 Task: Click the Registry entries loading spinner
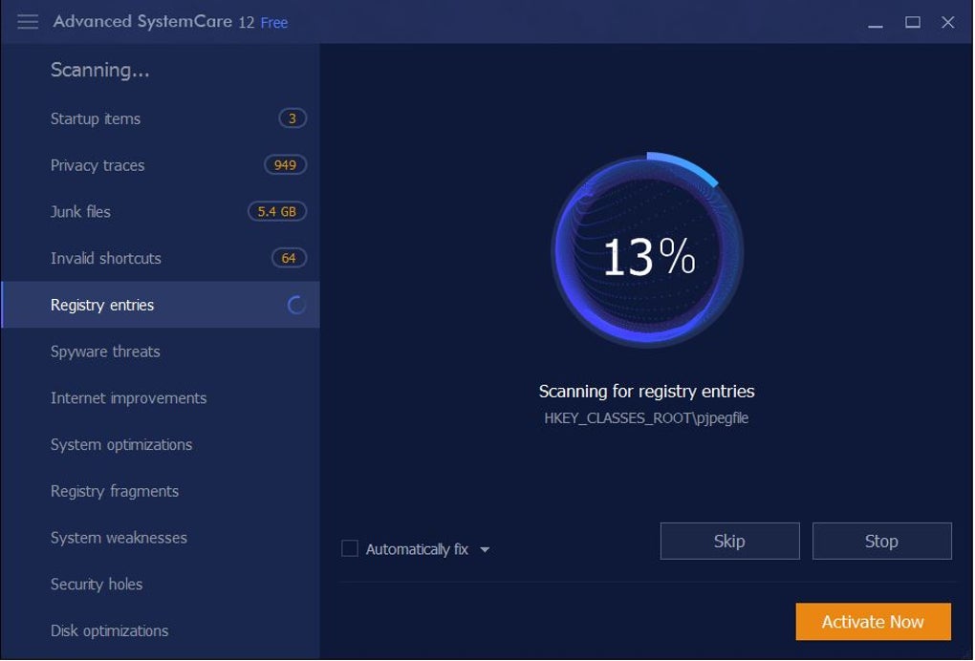(x=296, y=305)
